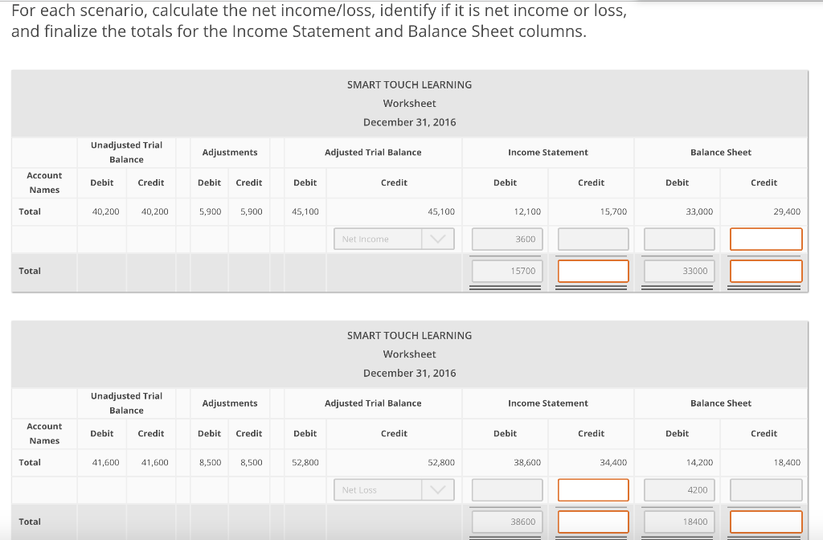Click the 18400 Balance Sheet total field
Image resolution: width=823 pixels, height=540 pixels.
pos(679,522)
